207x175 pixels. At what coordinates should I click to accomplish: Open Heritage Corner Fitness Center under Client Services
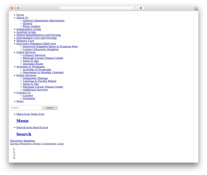click(x=43, y=58)
